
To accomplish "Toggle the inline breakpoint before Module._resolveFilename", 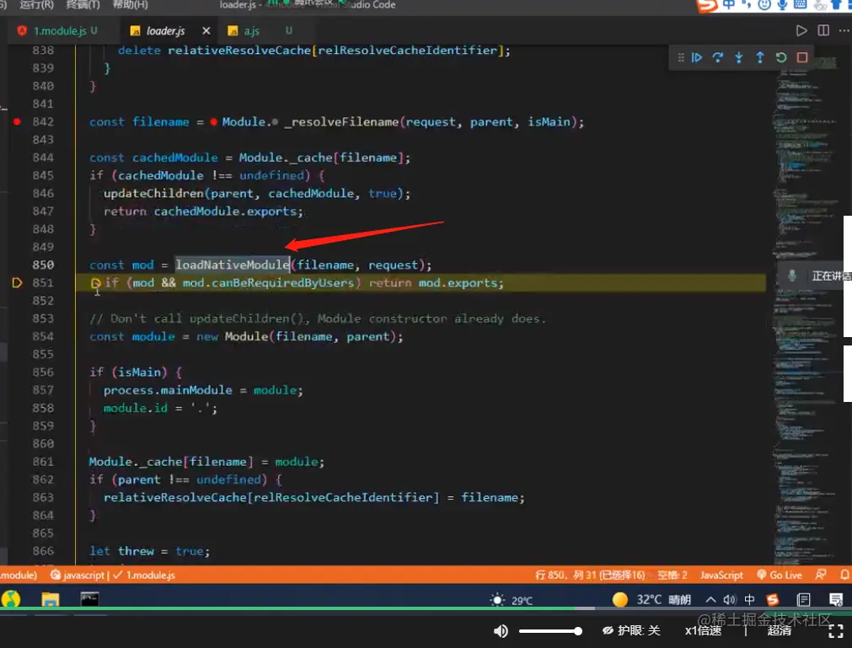I will 213,121.
